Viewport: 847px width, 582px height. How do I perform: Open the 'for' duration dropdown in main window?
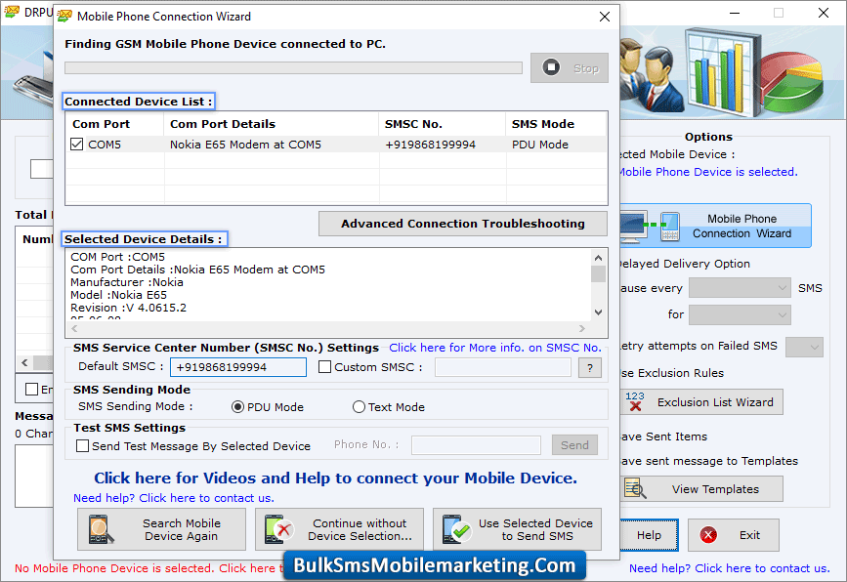(x=740, y=314)
